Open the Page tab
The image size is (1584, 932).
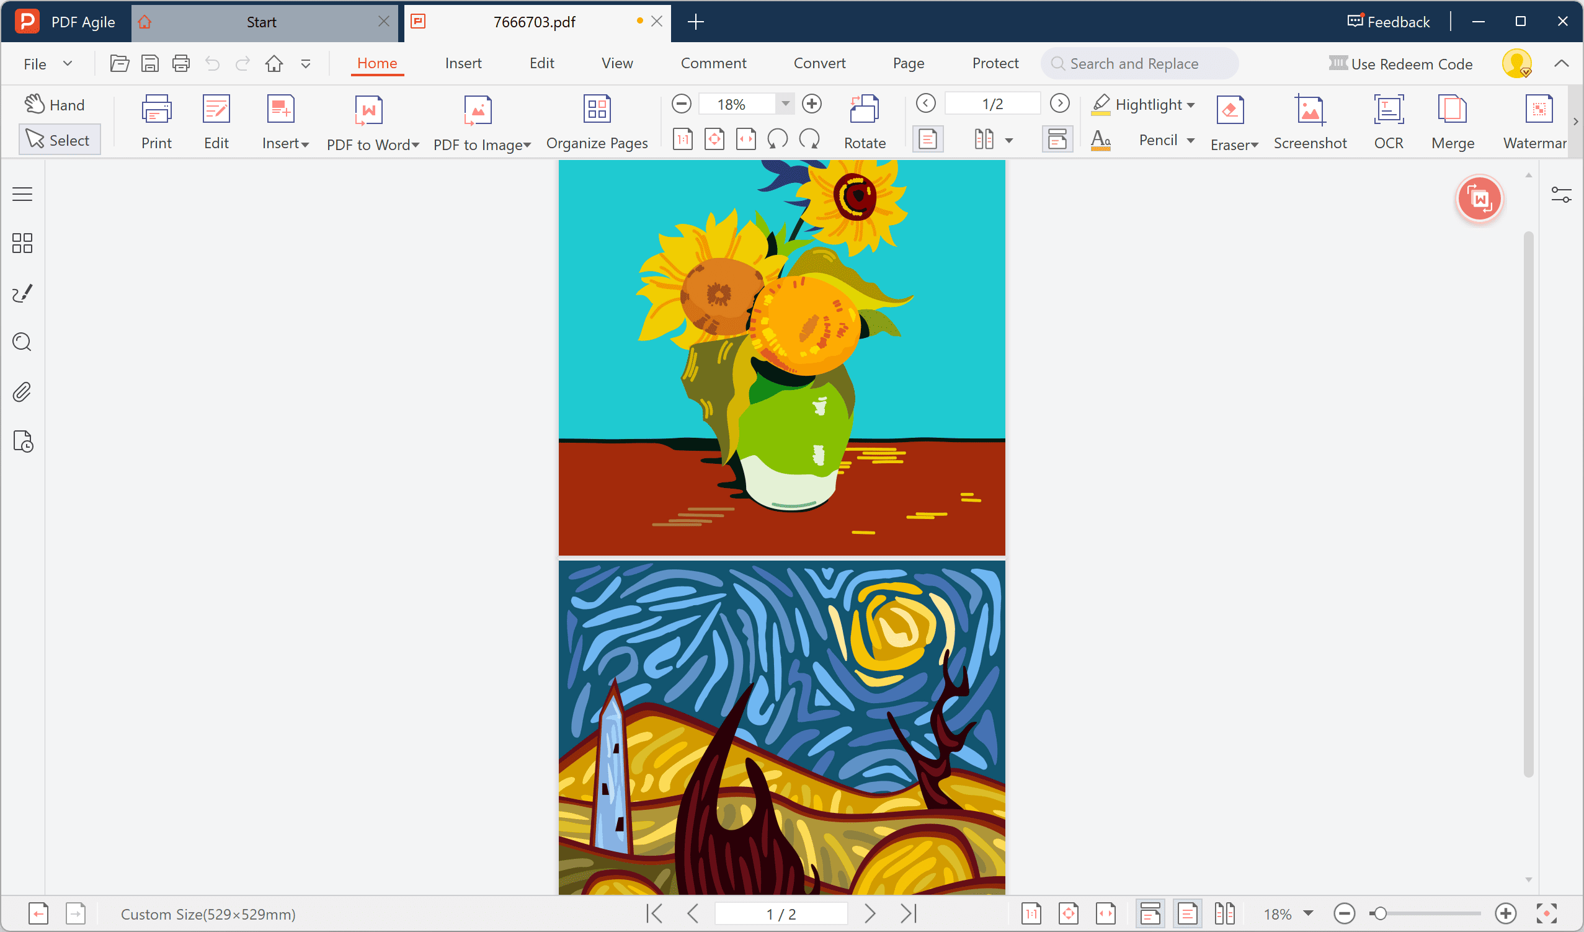908,63
